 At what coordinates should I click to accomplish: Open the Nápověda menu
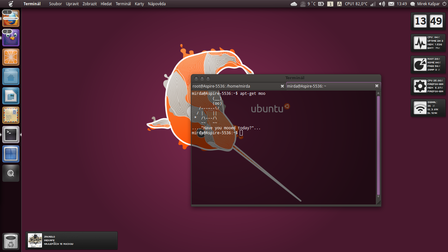pos(157,4)
